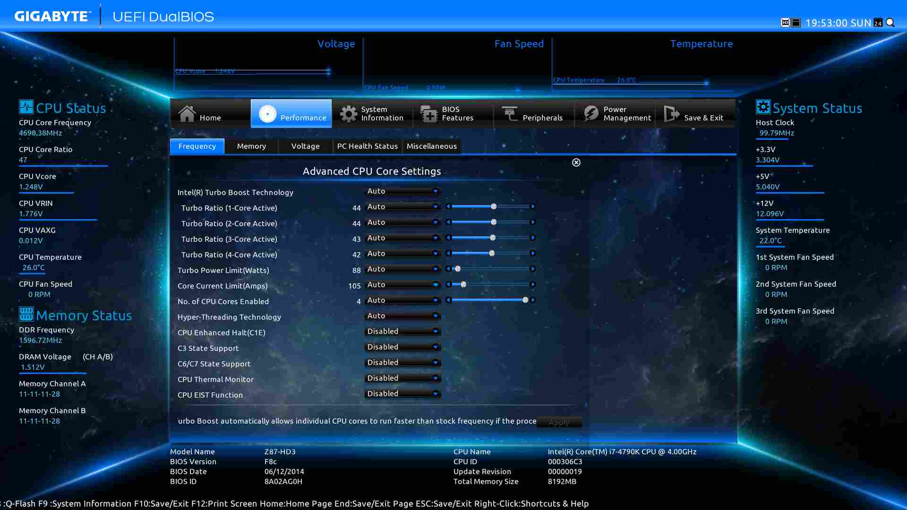The height and width of the screenshot is (510, 907).
Task: Close the Advanced CPU Core Settings panel
Action: (x=576, y=162)
